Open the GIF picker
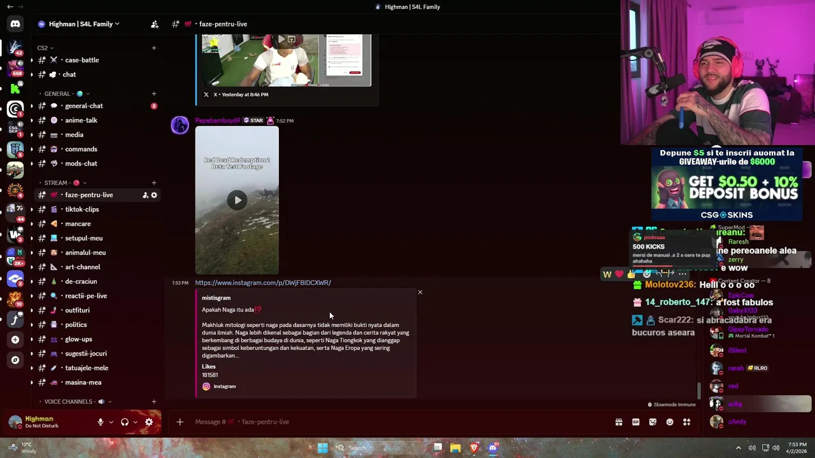Image resolution: width=815 pixels, height=458 pixels. [x=635, y=422]
